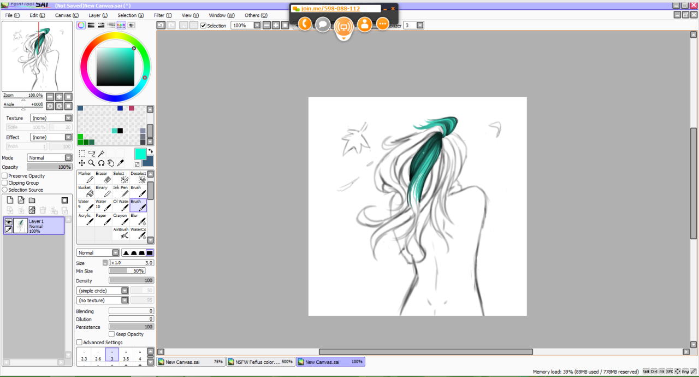Open the no texture dropdown
699x377 pixels.
tap(125, 301)
